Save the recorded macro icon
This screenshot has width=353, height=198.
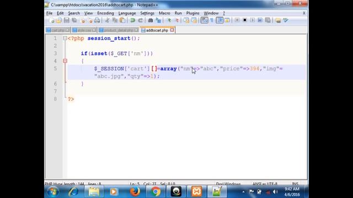click(268, 20)
